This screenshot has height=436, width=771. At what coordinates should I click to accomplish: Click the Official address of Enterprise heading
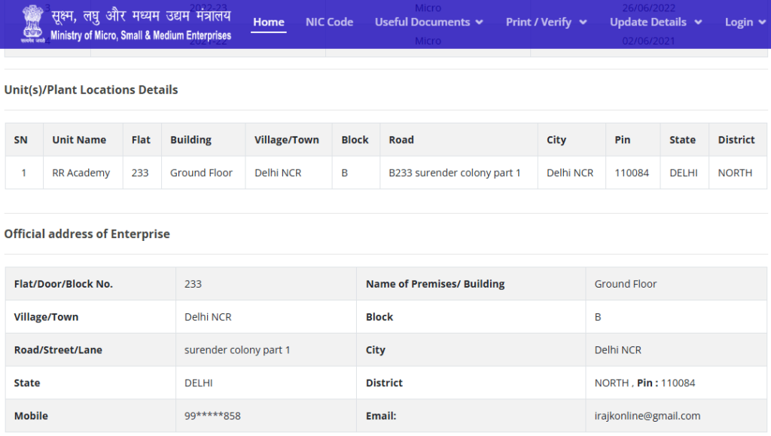coord(87,233)
